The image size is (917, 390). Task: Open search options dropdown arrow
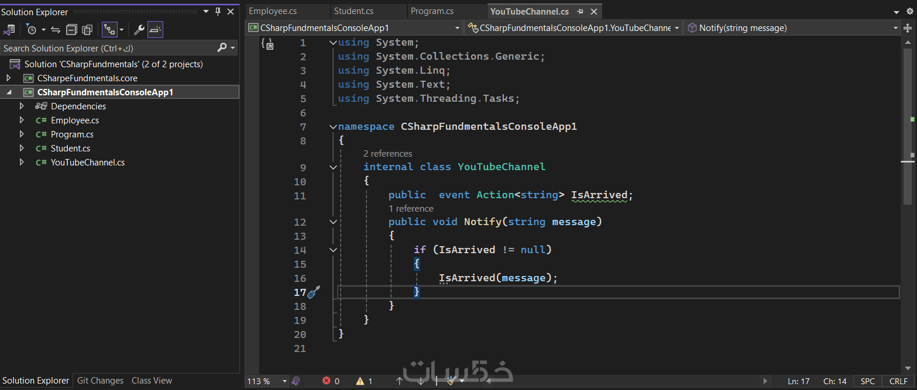pyautogui.click(x=233, y=48)
